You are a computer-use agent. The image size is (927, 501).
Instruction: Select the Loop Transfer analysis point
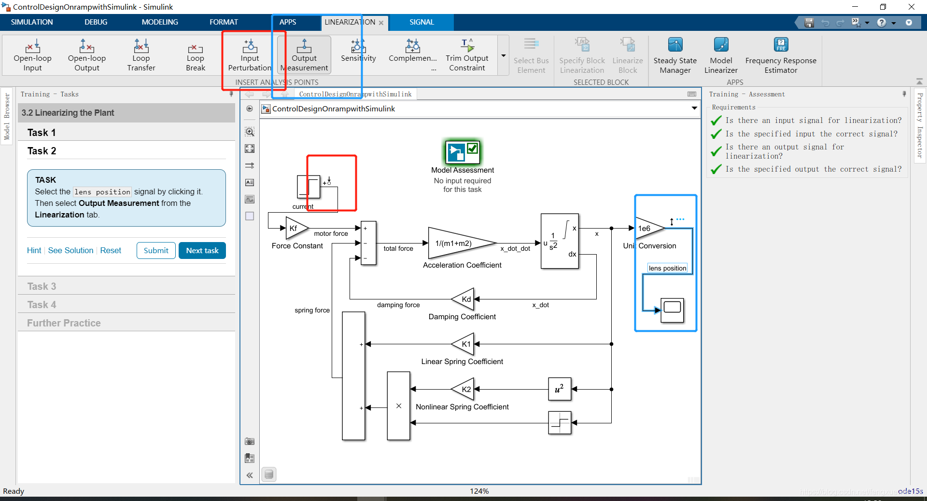pos(140,54)
